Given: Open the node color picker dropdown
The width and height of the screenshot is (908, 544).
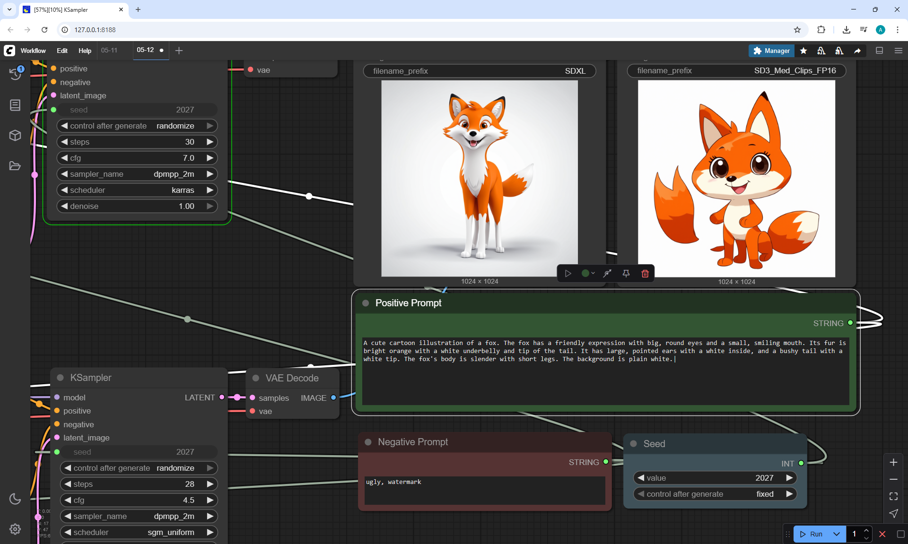Looking at the screenshot, I should point(588,274).
